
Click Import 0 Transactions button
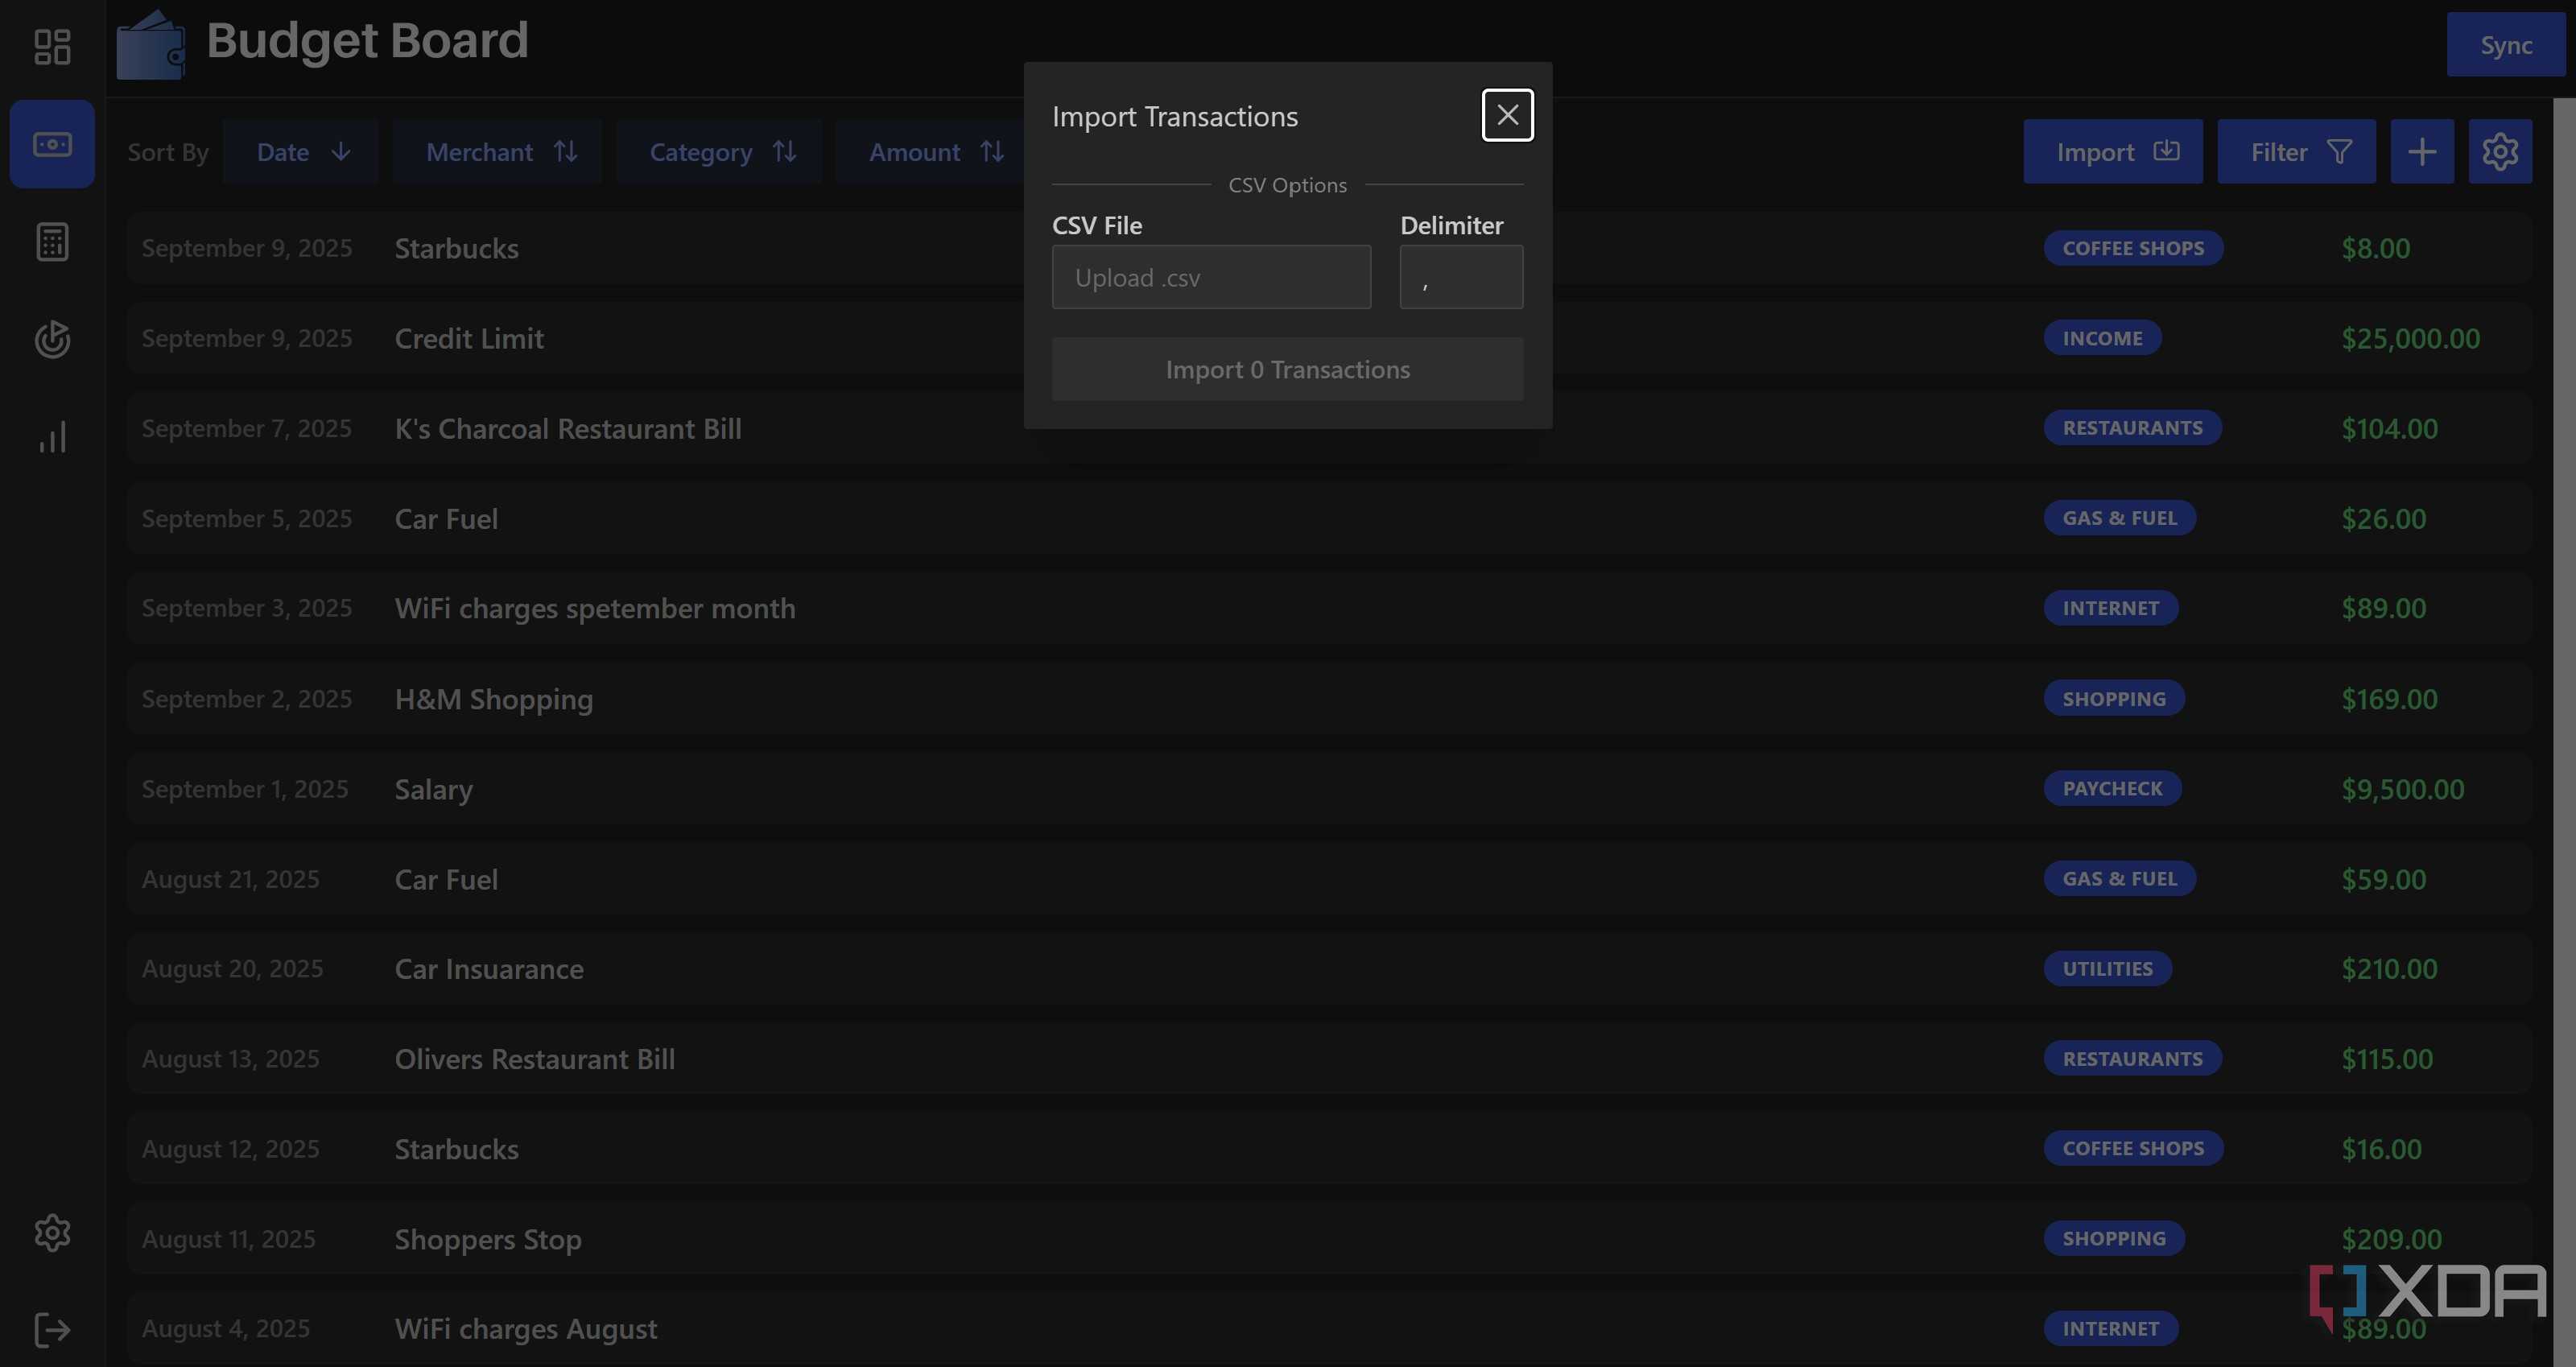click(1287, 369)
